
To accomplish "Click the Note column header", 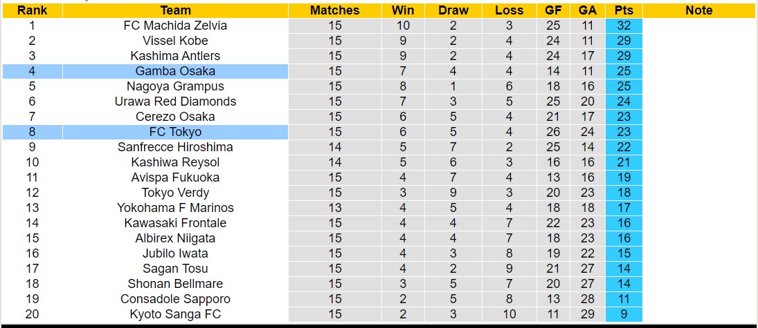I will click(x=698, y=10).
